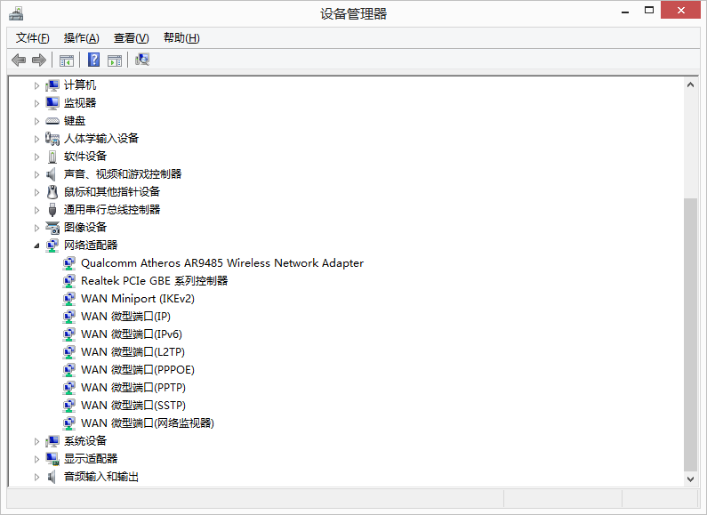
Task: Click the 监视器 monitor icon
Action: pos(52,103)
